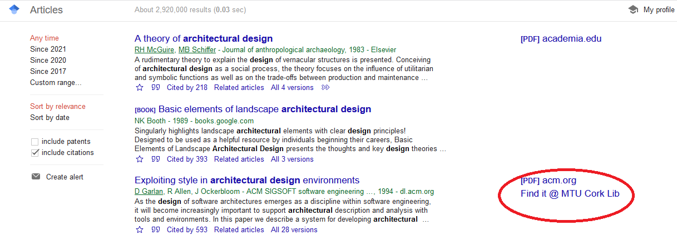This screenshot has height=240, width=677.
Task: Show All 3 versions
Action: coord(292,159)
